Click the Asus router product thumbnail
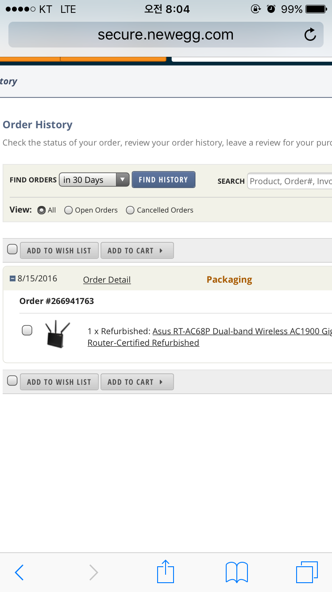 pos(58,335)
